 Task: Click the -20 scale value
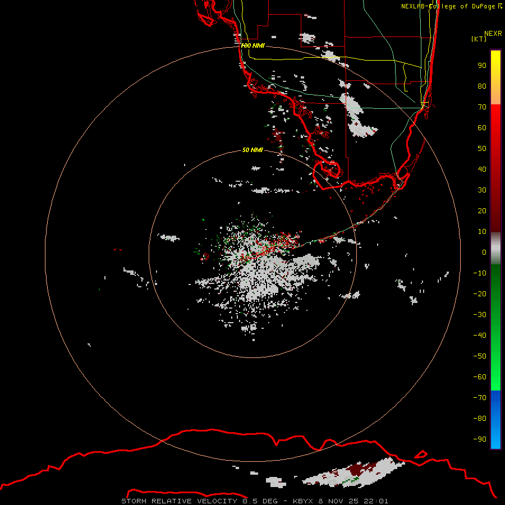click(480, 294)
